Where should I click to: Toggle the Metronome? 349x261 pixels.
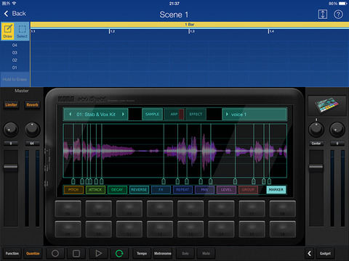click(163, 253)
